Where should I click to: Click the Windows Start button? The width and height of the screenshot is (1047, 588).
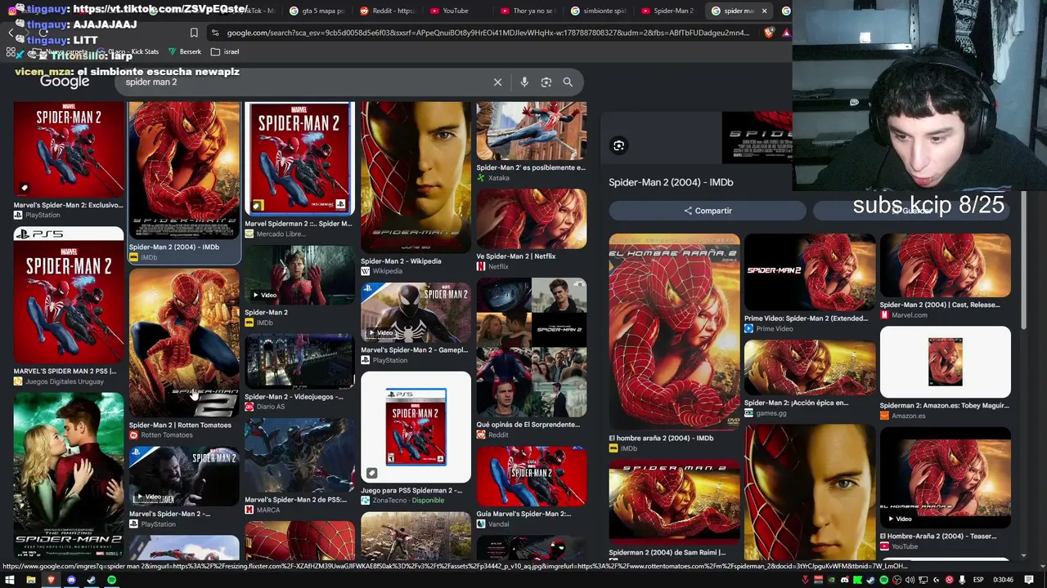10,580
